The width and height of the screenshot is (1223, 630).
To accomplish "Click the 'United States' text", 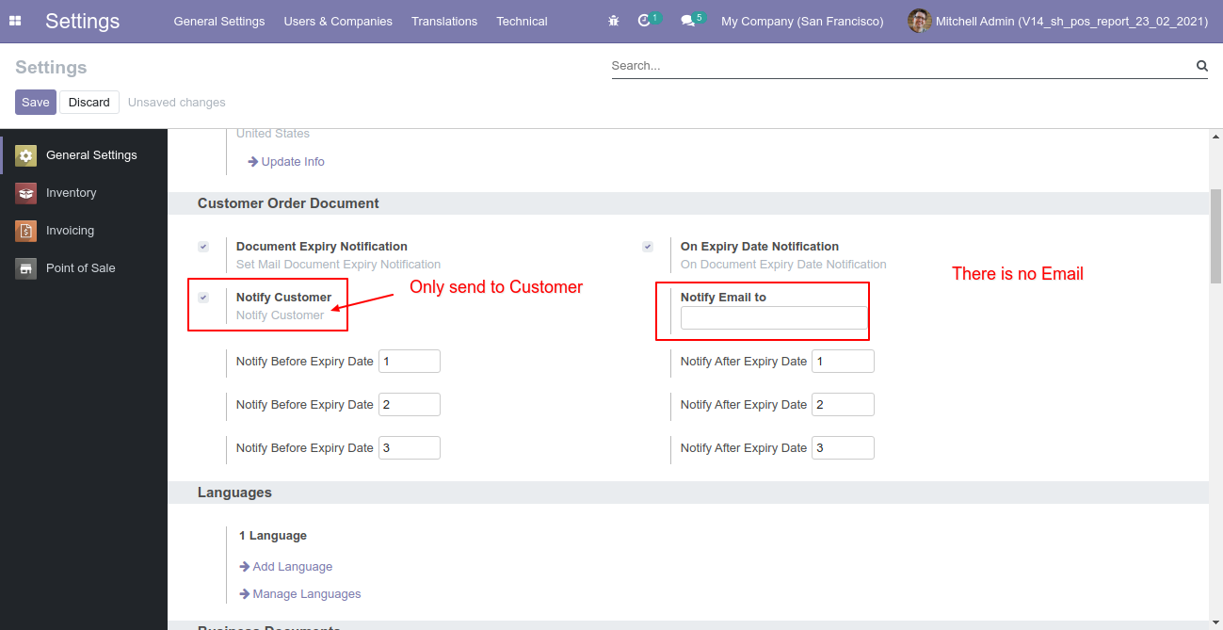I will (x=273, y=134).
